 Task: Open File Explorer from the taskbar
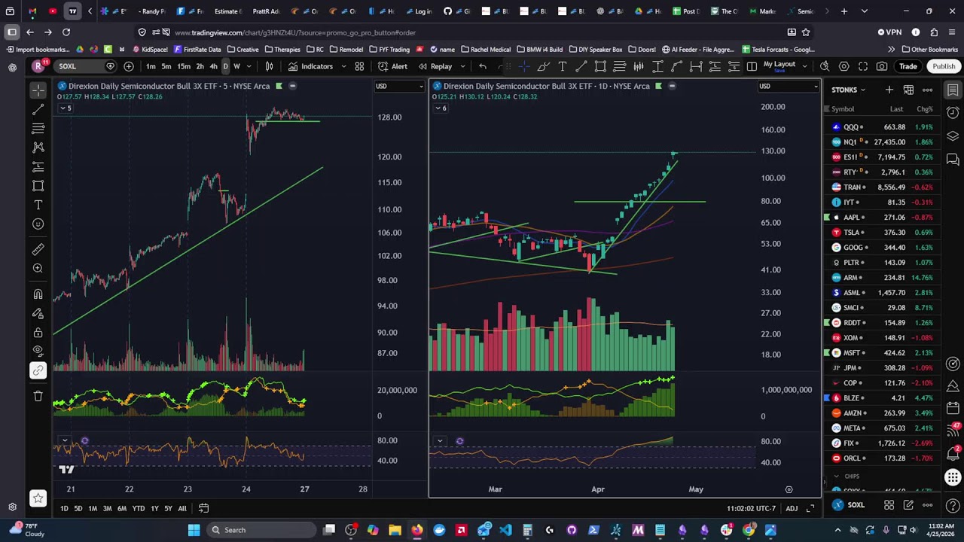coord(395,530)
